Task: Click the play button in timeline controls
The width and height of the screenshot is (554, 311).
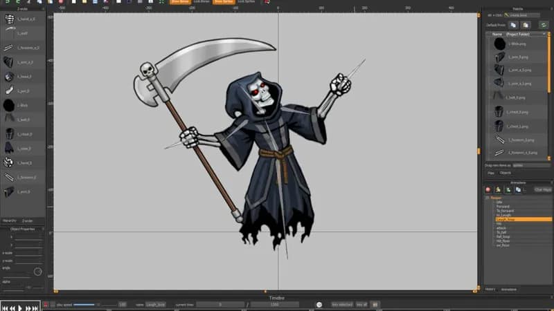Action: coord(20,308)
